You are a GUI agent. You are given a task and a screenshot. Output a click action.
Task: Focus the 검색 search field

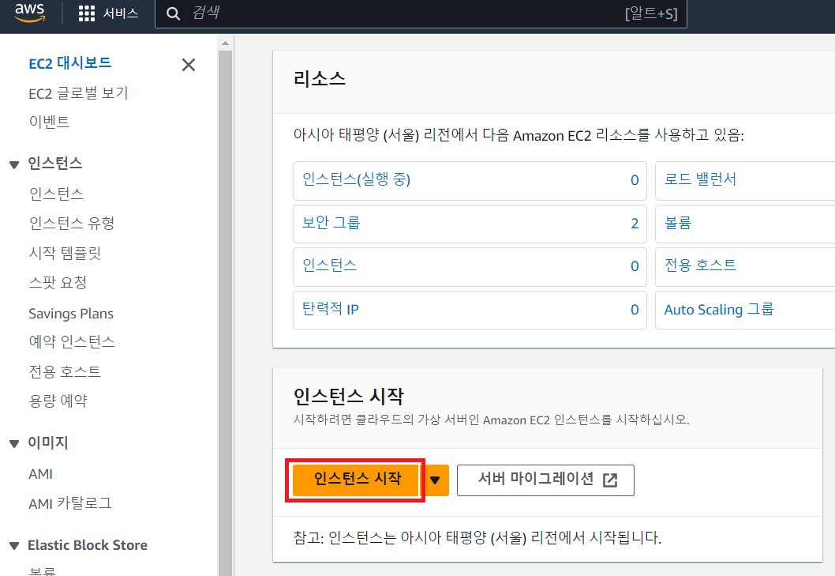tap(421, 13)
